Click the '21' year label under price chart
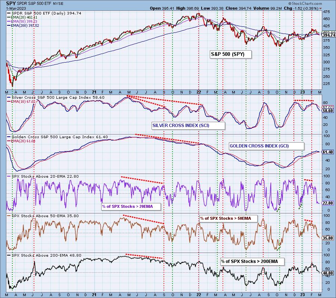 pos(94,92)
